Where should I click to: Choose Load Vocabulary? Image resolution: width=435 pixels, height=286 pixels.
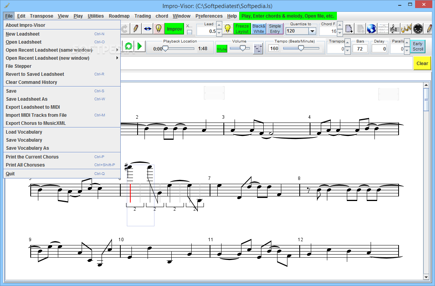(x=62, y=132)
